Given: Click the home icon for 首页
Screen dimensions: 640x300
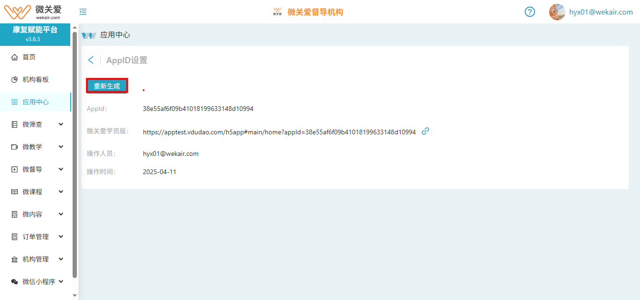Looking at the screenshot, I should 15,57.
